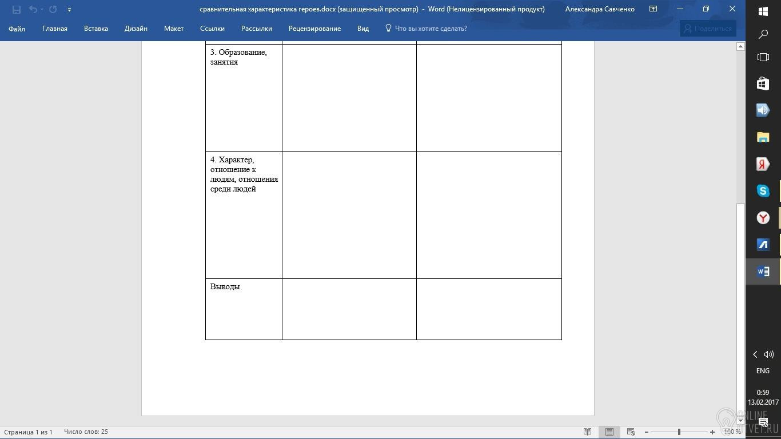Click 'Число слов: 25' word count
This screenshot has width=781, height=439.
(86, 432)
